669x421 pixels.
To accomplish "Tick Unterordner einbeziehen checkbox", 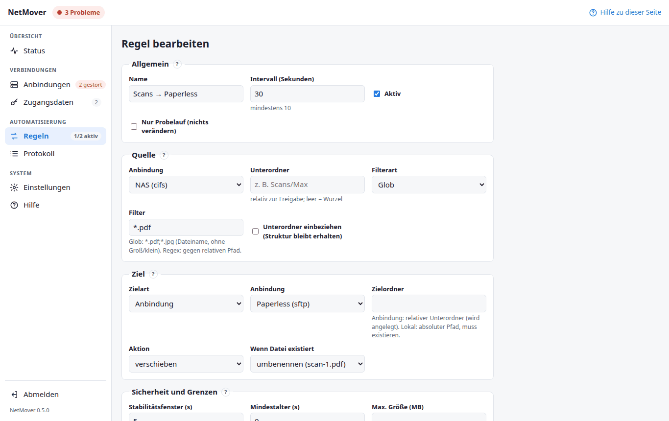I will (255, 232).
